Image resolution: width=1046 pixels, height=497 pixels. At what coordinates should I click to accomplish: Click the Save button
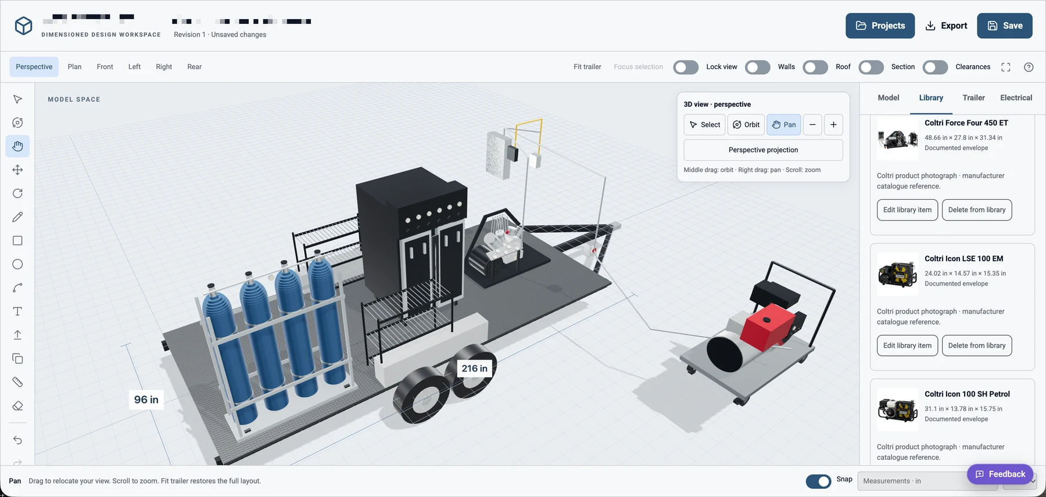coord(1005,26)
